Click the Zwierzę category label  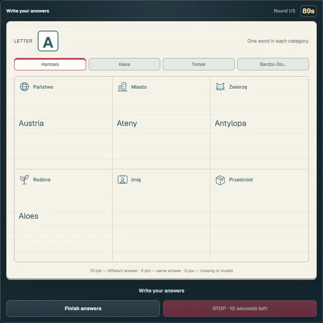point(238,87)
